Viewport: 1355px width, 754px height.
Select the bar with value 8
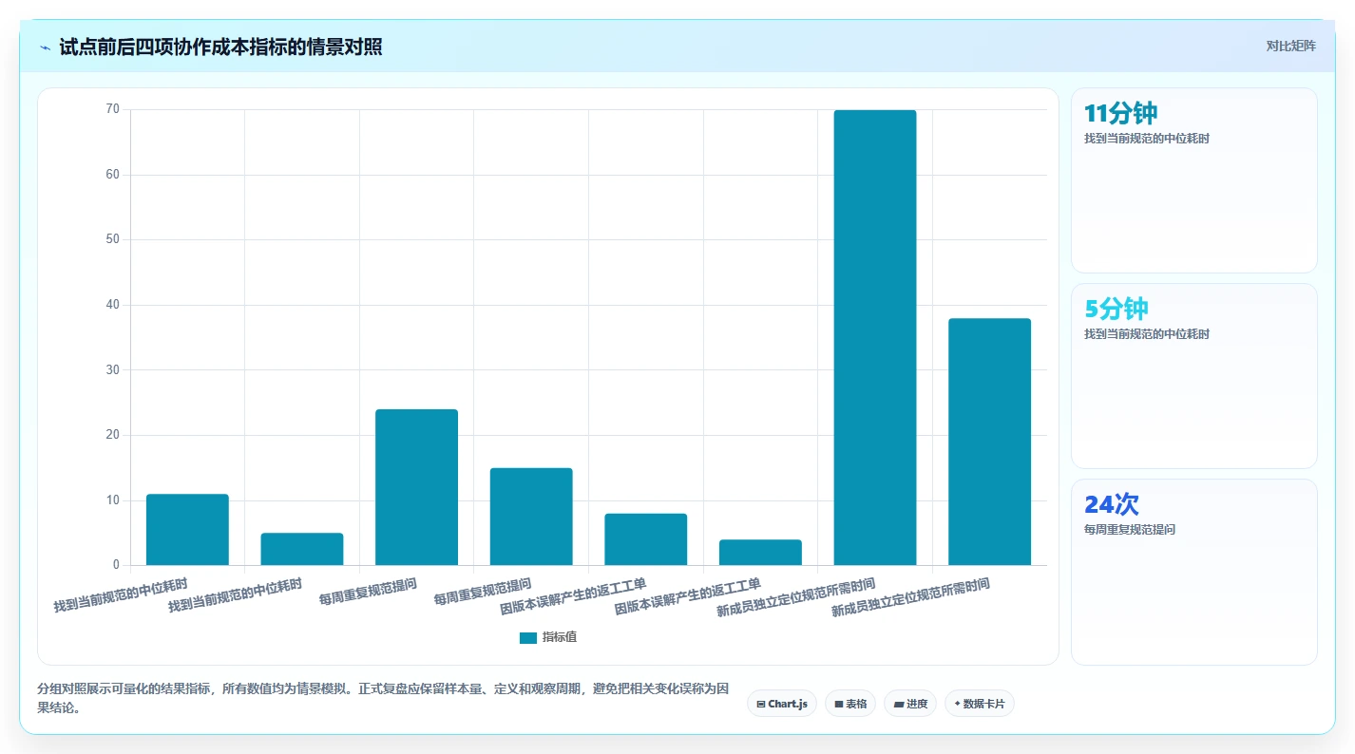tap(646, 539)
